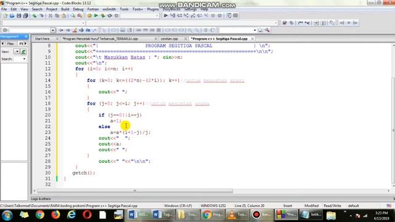Open the File menu
This screenshot has height=222, width=395.
(x=4, y=9)
